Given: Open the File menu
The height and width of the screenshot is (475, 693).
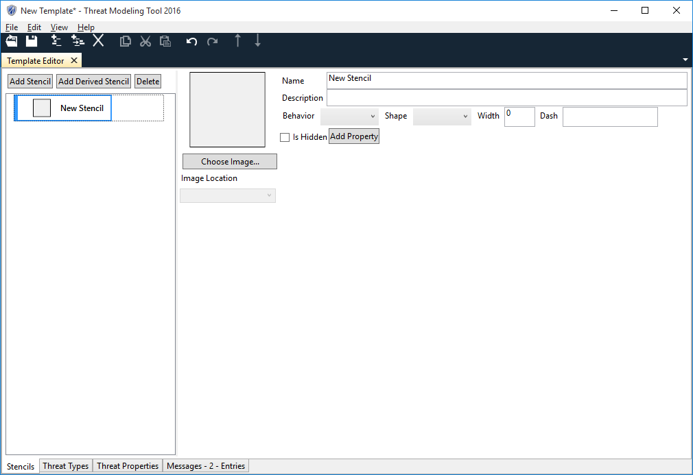Looking at the screenshot, I should (12, 27).
